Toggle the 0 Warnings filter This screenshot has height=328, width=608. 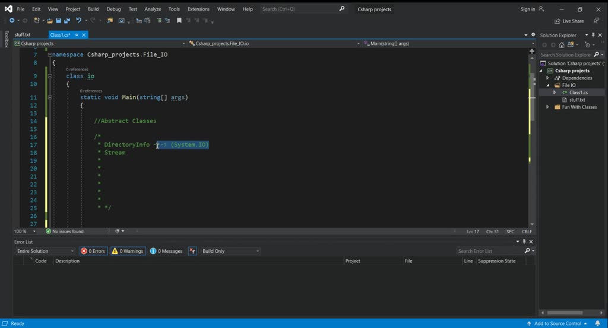coord(128,251)
